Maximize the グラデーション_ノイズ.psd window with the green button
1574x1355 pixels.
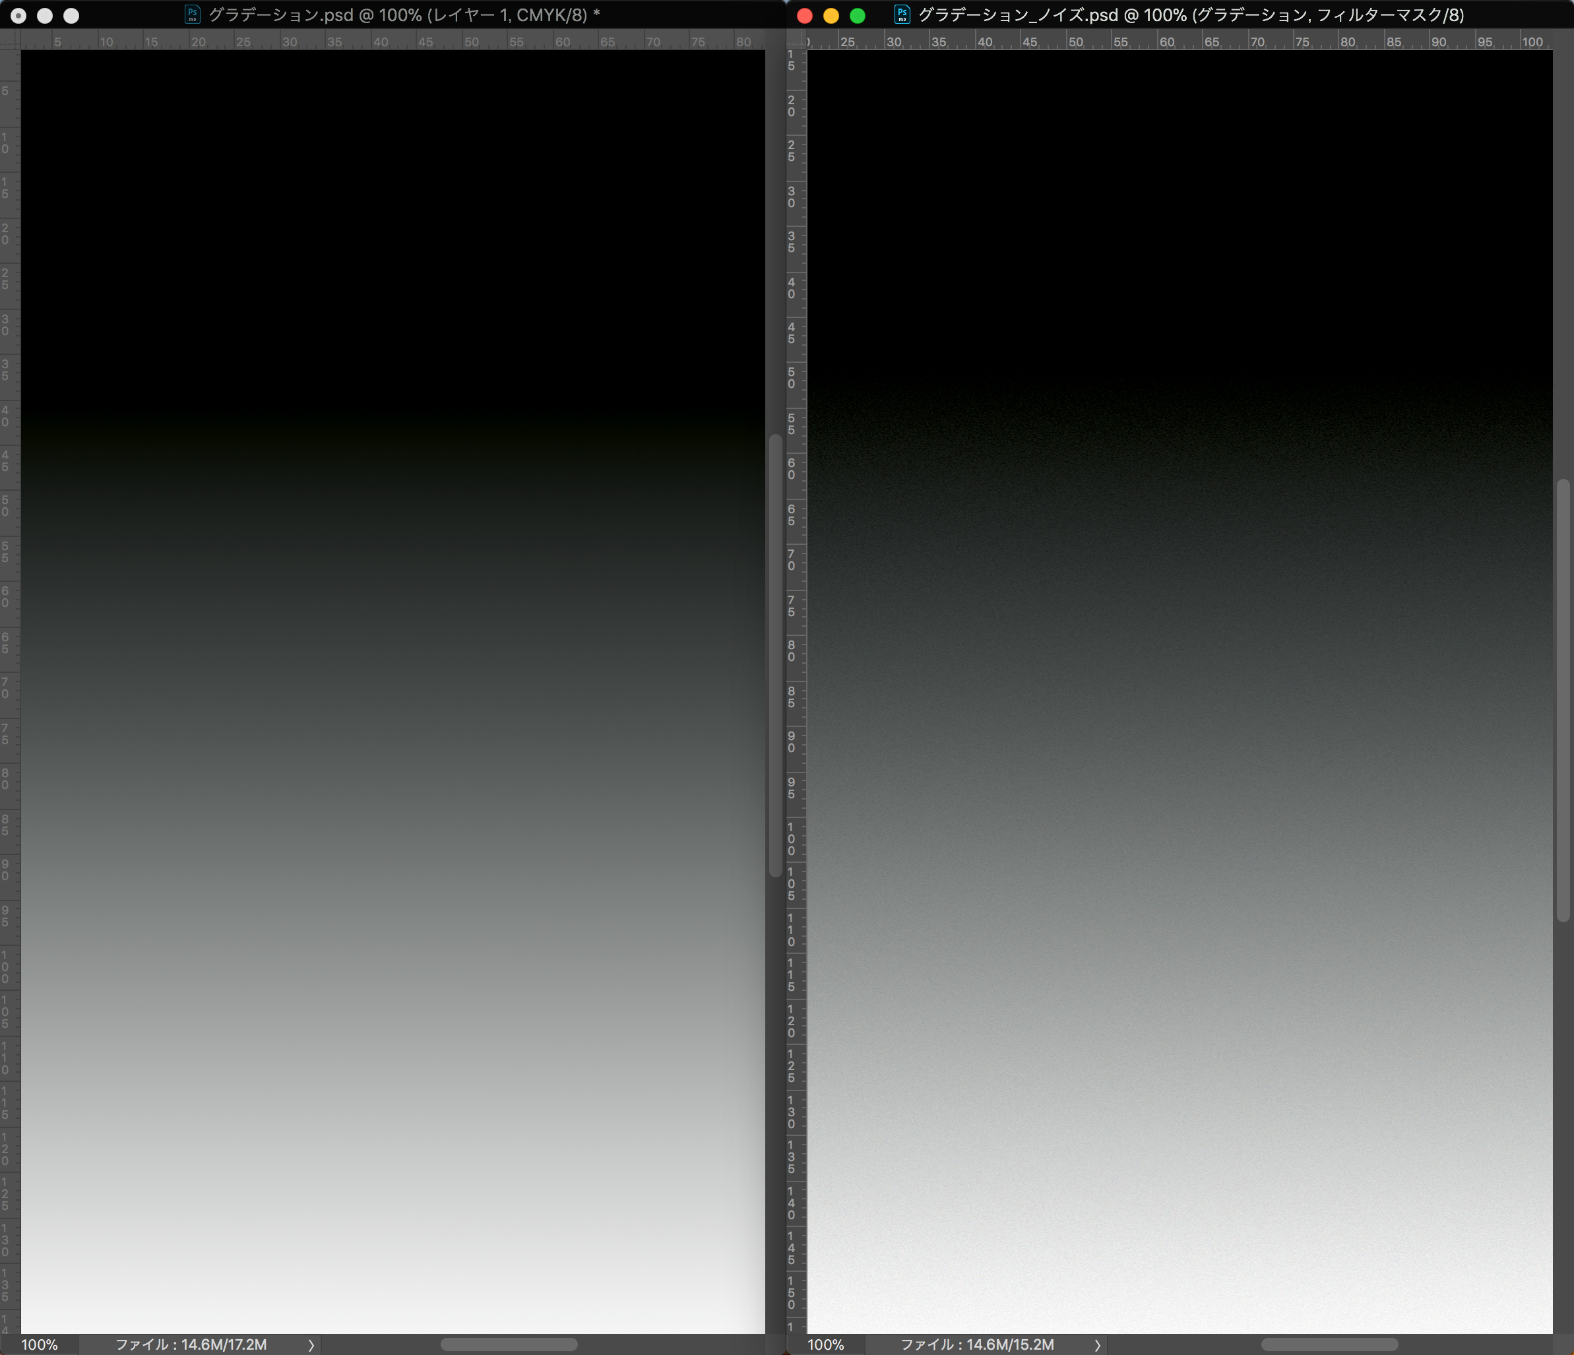(x=858, y=15)
